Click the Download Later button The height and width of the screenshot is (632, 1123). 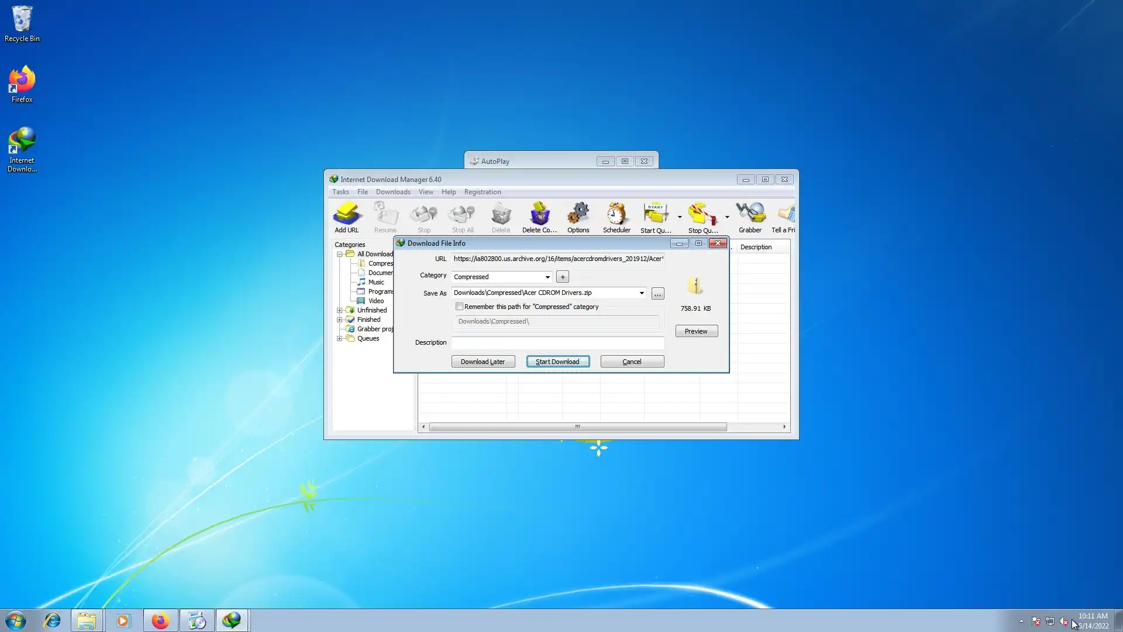tap(483, 362)
